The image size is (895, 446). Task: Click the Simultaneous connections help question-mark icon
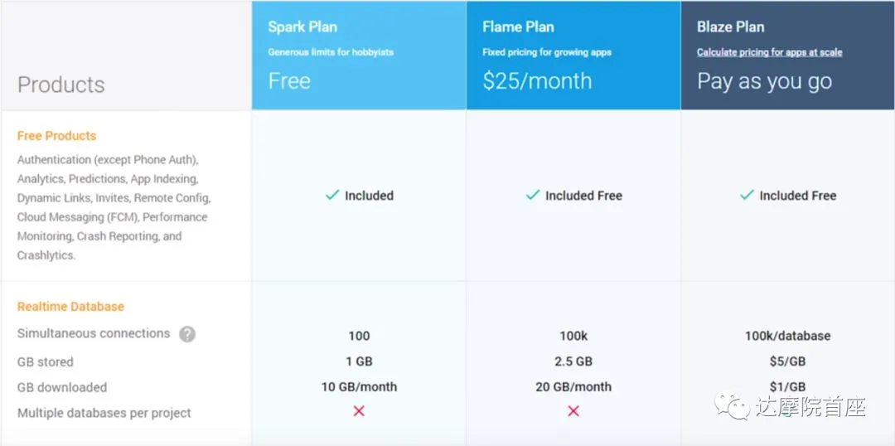187,334
